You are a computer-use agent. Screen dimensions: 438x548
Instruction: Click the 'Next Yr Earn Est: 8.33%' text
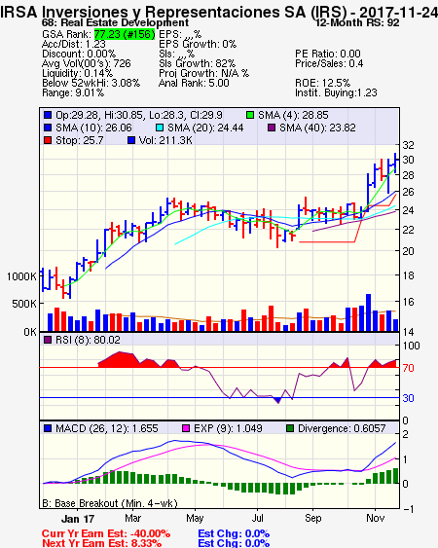tap(102, 543)
